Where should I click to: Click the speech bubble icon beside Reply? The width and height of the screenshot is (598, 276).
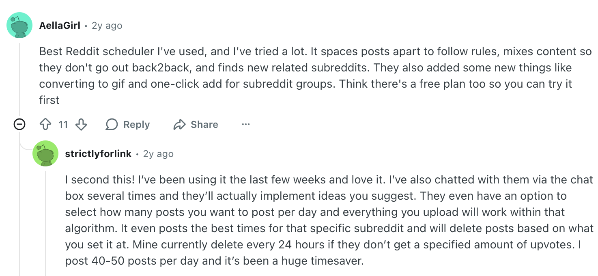pos(112,124)
